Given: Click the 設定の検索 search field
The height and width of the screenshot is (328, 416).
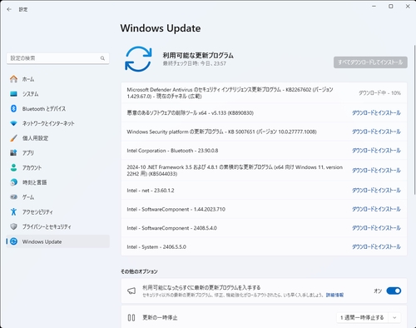Looking at the screenshot, I should (x=58, y=58).
